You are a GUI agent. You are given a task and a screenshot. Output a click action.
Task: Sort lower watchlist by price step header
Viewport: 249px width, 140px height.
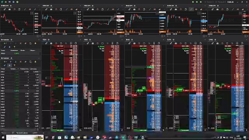pyautogui.click(x=33, y=69)
